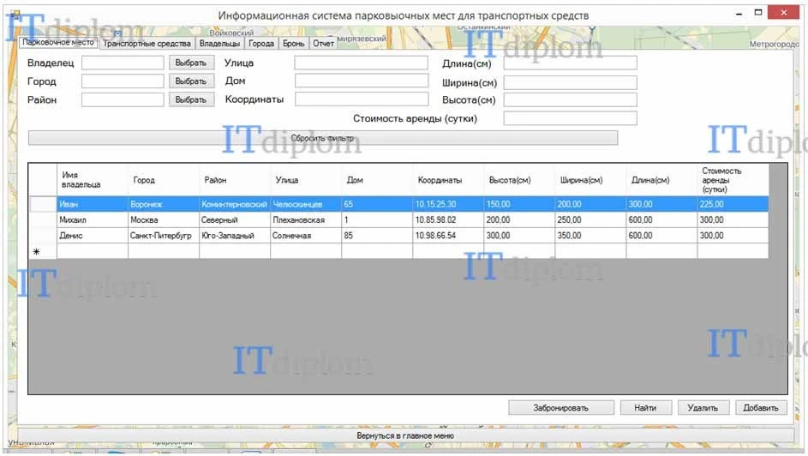The image size is (808, 456).
Task: Click the width cell 350,00
Action: tap(590, 236)
